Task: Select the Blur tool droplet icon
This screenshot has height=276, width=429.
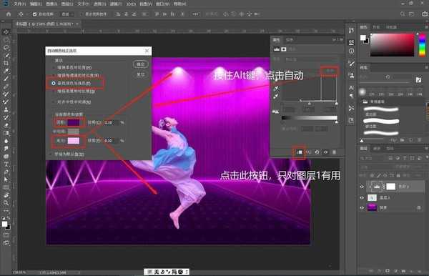Action: coord(6,141)
